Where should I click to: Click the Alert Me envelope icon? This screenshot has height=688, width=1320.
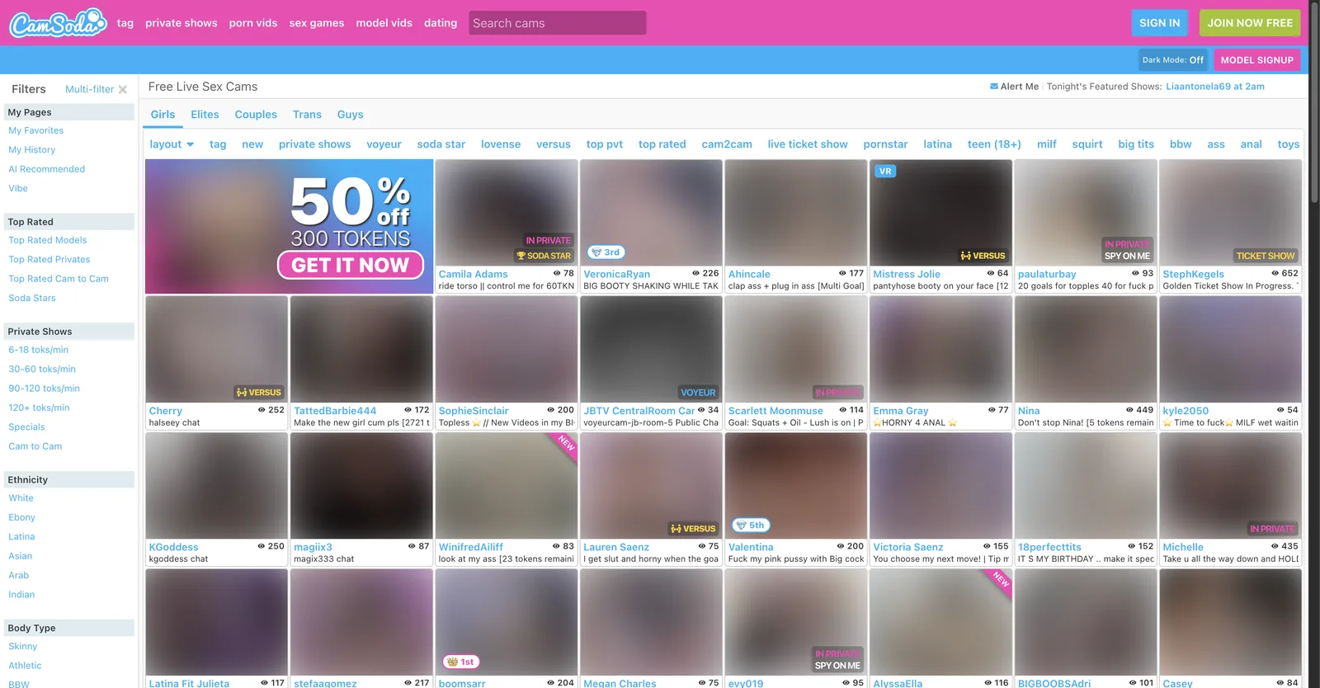pos(994,87)
